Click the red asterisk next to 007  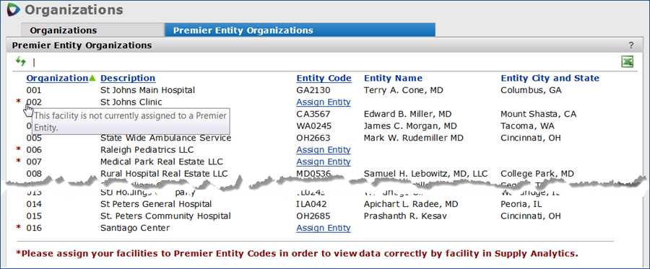click(18, 162)
